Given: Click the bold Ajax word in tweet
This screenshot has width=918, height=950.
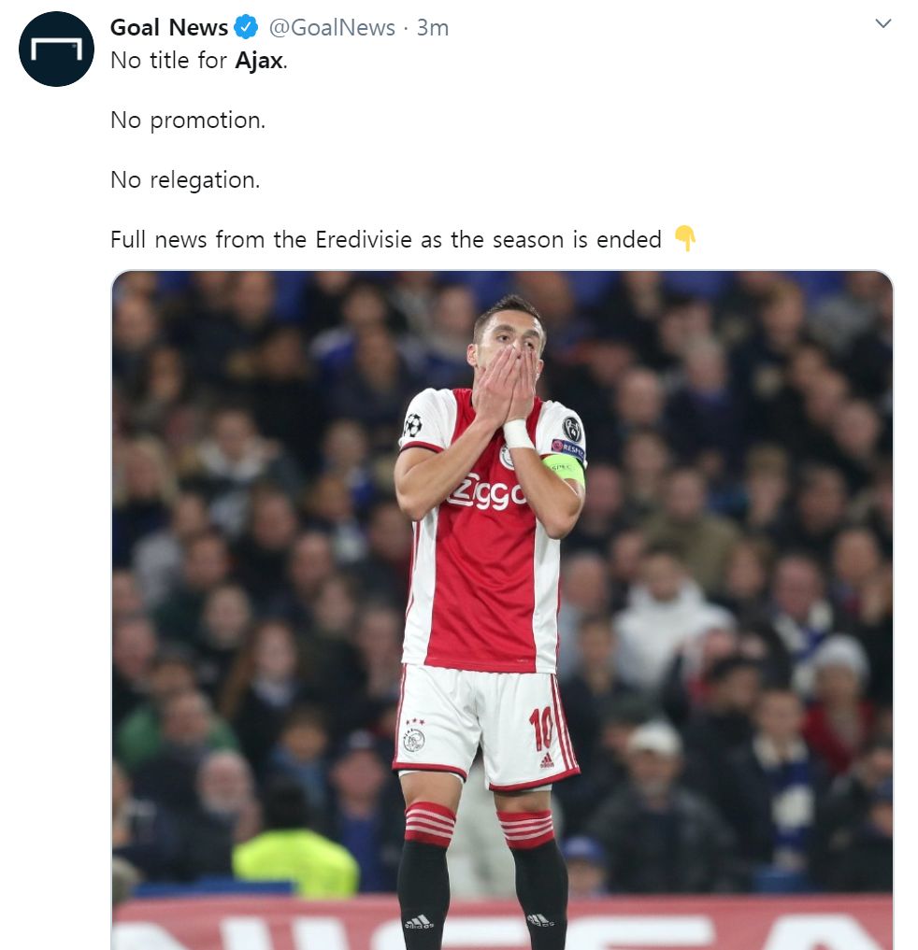Looking at the screenshot, I should click(x=258, y=60).
